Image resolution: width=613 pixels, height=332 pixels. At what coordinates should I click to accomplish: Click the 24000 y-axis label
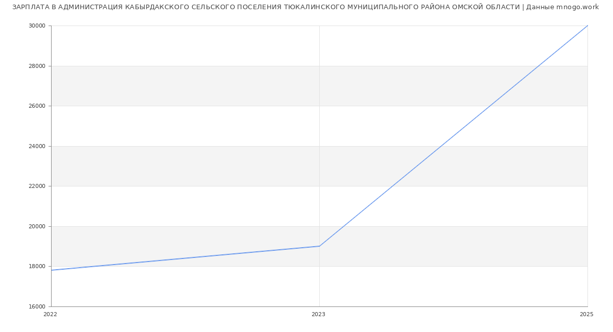pos(37,146)
